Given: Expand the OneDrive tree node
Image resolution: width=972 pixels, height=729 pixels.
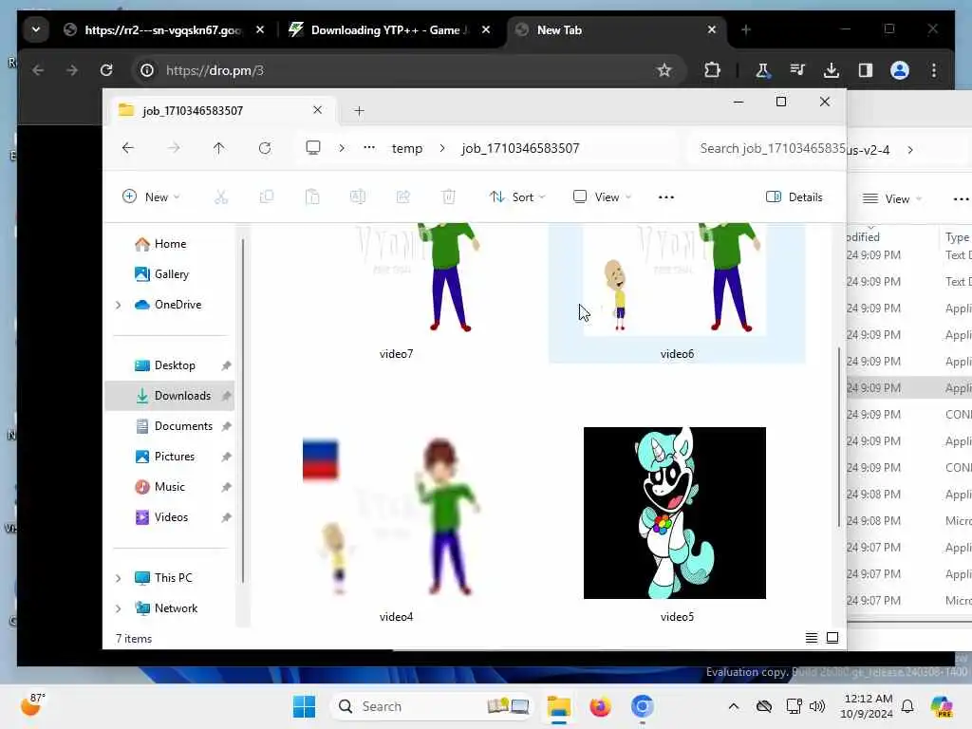Looking at the screenshot, I should coord(118,305).
